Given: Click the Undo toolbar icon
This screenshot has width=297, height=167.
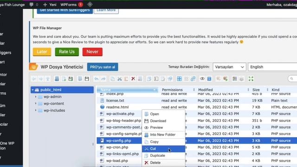Looking at the screenshot, I should tap(97, 79).
